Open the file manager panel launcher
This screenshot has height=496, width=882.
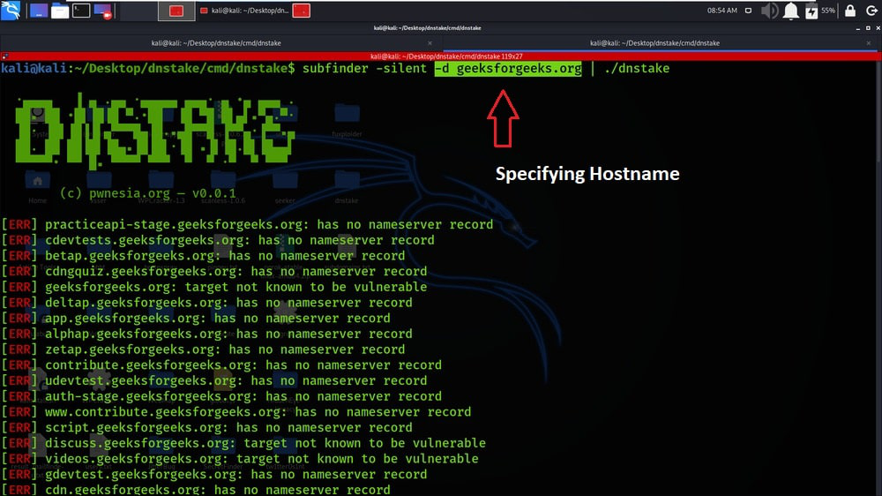click(x=60, y=11)
